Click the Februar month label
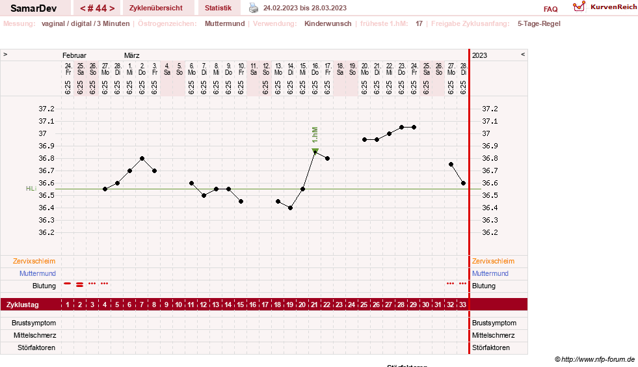 click(74, 55)
